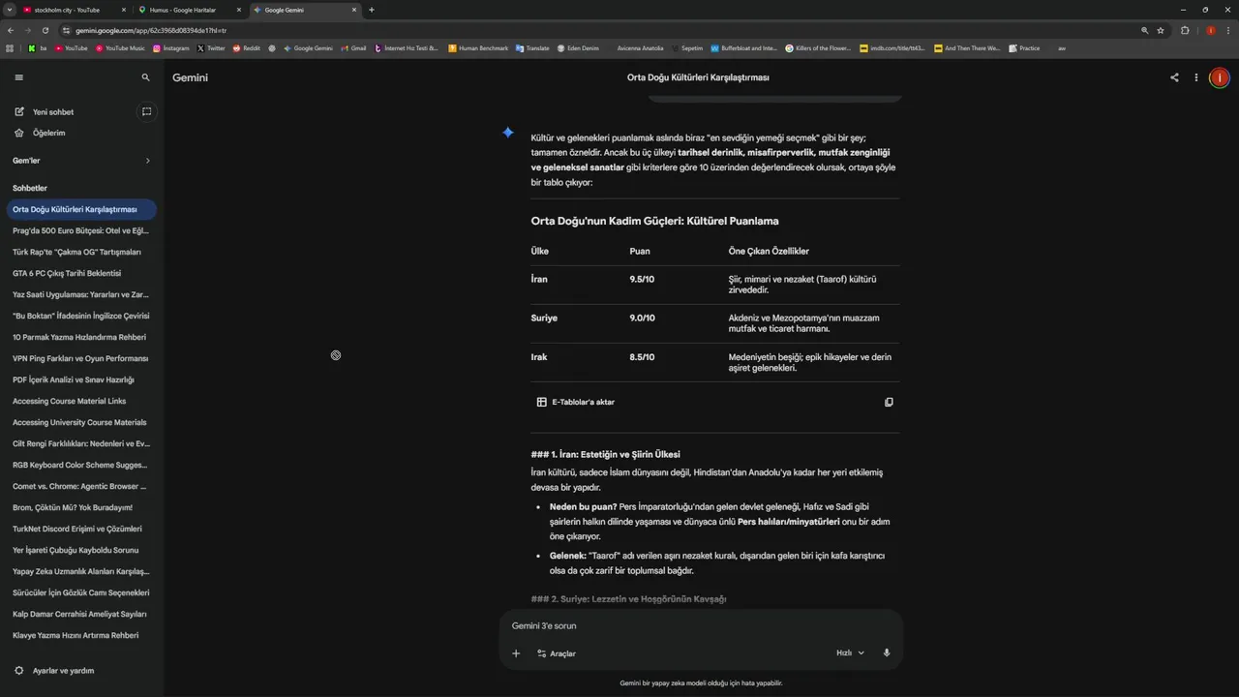Open the apps grid icon in bookmarks bar
The image size is (1239, 697).
[x=10, y=47]
